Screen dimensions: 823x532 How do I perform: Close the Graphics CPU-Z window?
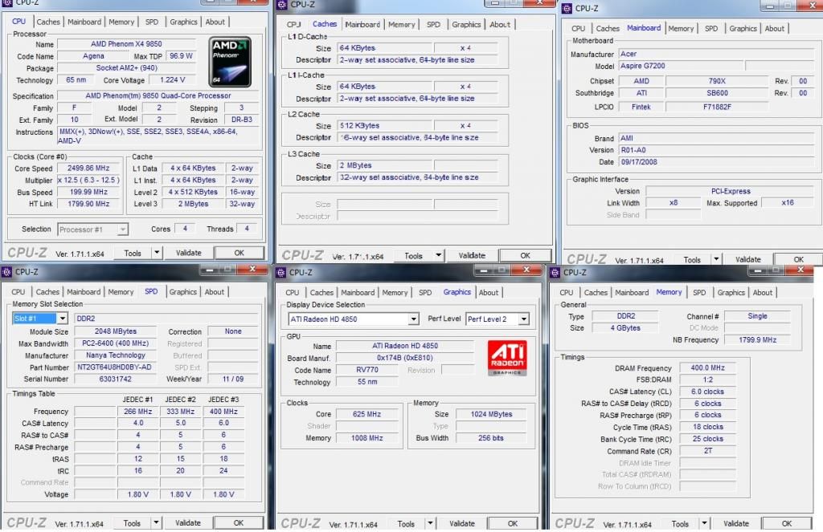(526, 270)
